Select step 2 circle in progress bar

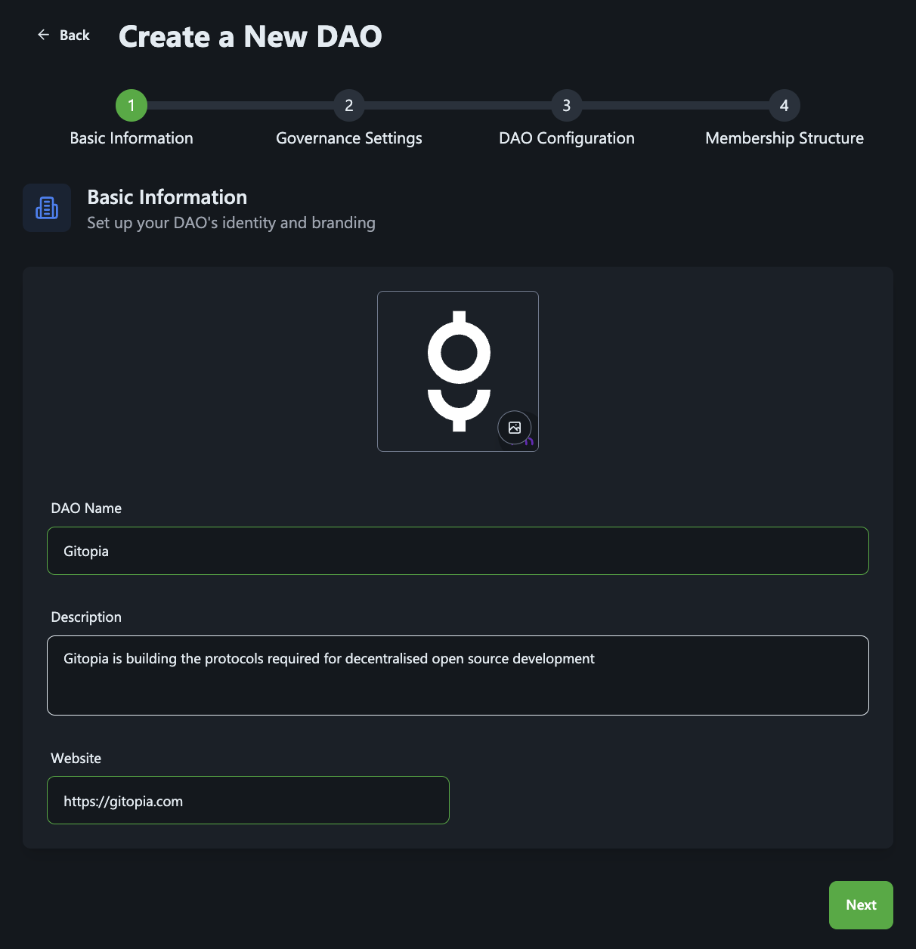[349, 106]
